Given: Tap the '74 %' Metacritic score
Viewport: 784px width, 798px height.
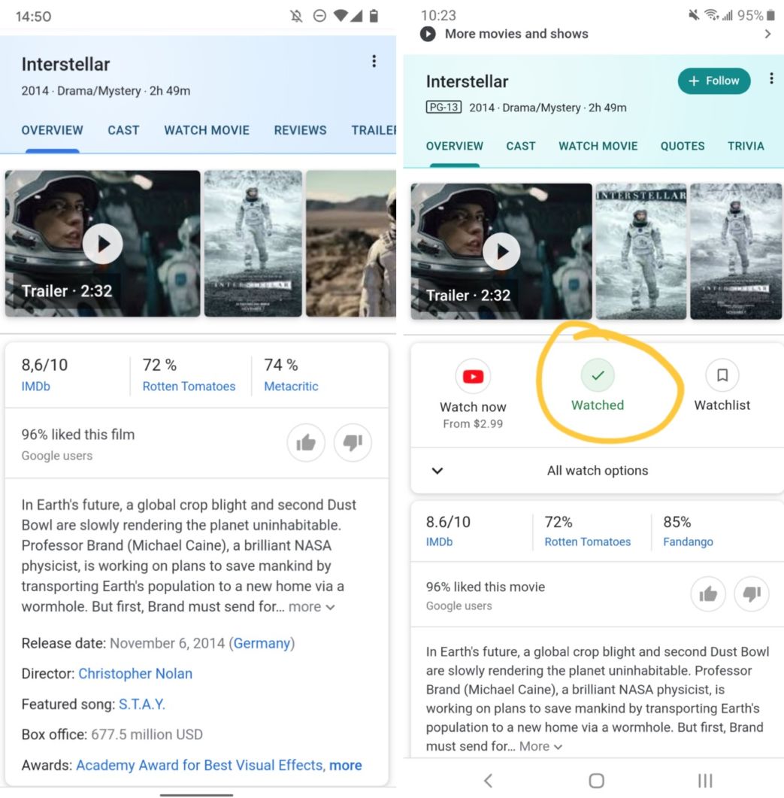Looking at the screenshot, I should 281,365.
